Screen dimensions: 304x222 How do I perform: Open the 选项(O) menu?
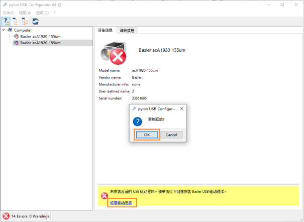click(42, 13)
